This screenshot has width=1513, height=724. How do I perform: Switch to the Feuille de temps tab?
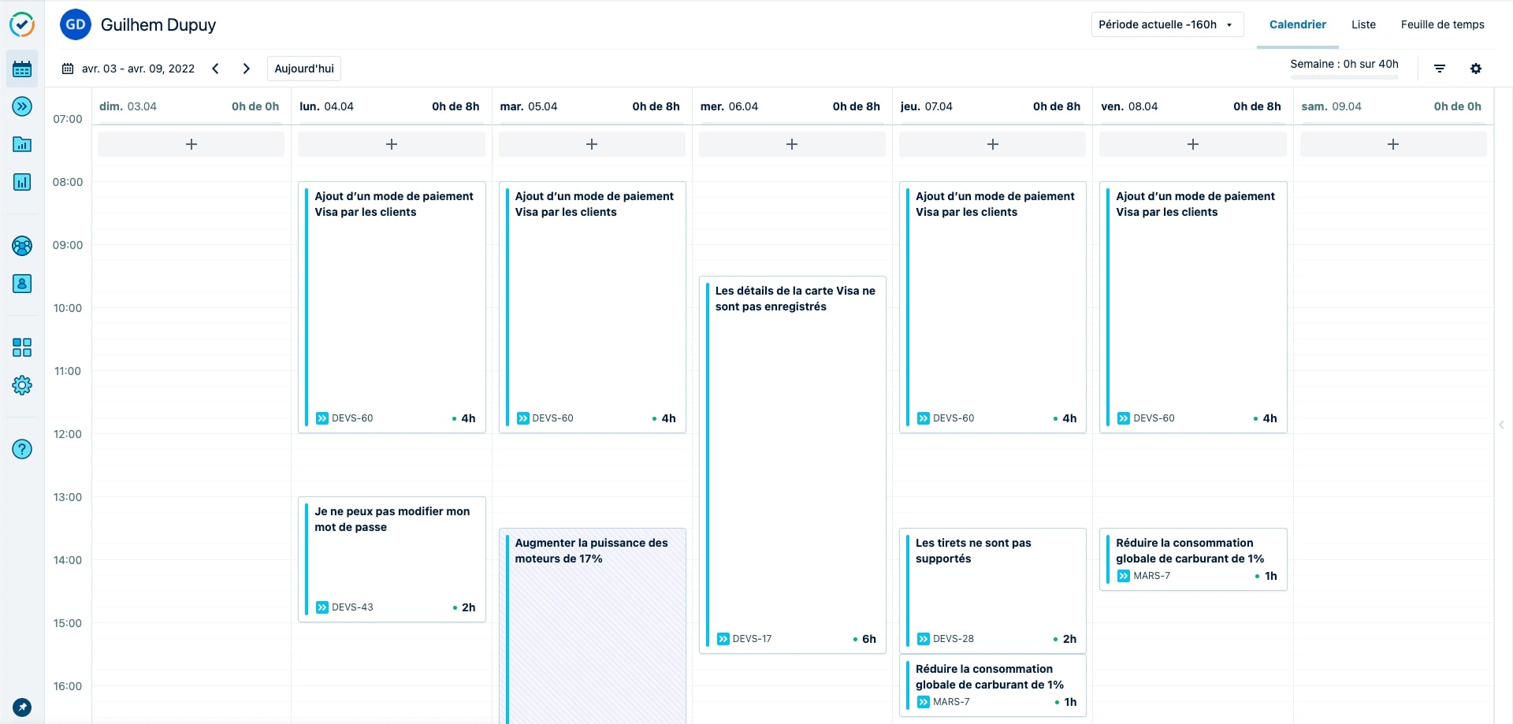pos(1442,24)
